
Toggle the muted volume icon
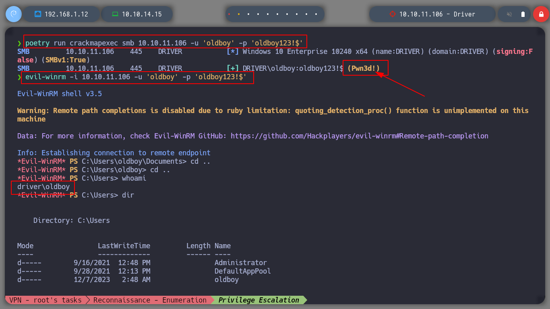509,14
